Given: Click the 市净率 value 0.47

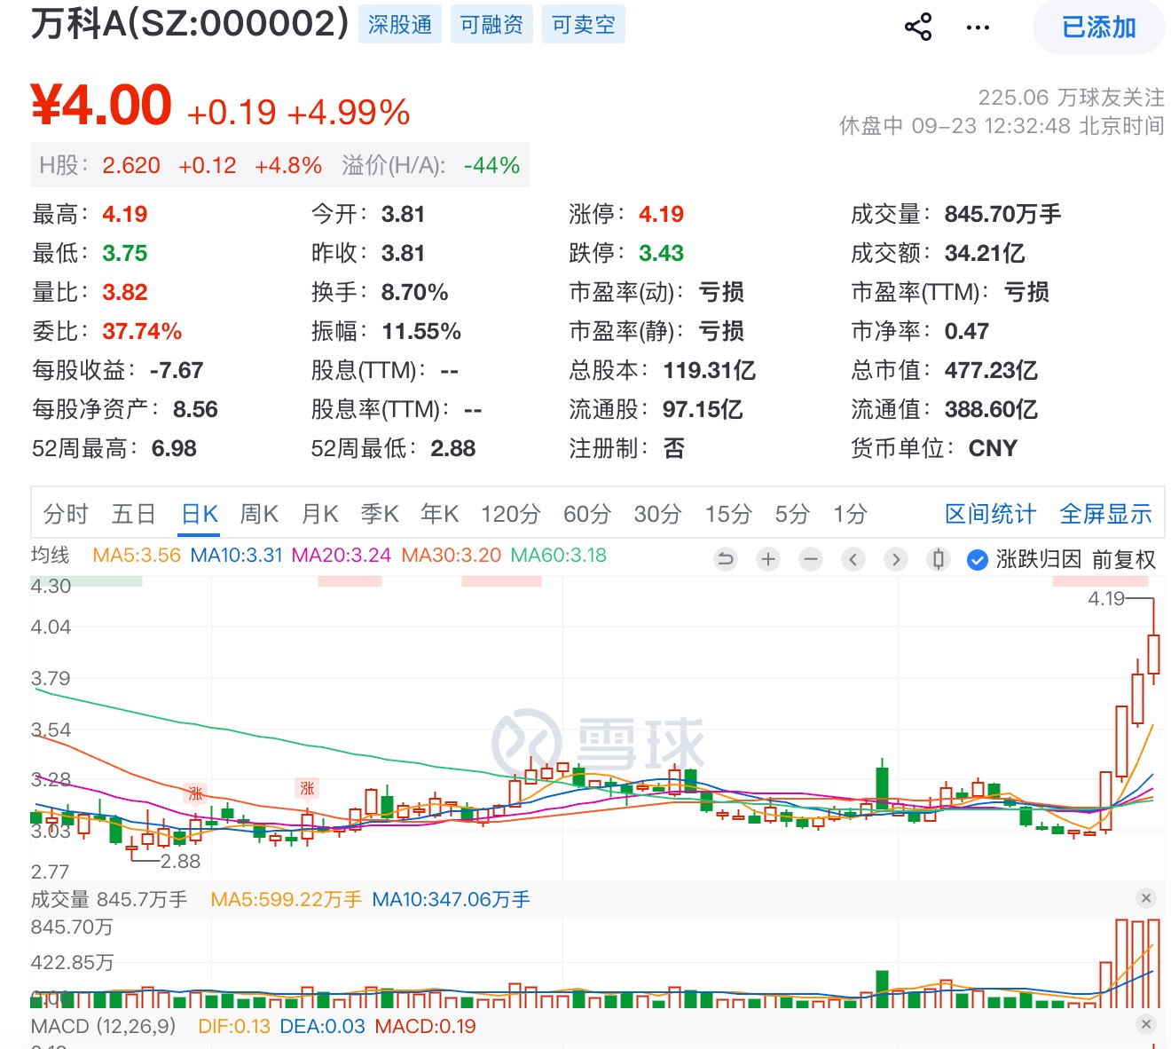Looking at the screenshot, I should pos(967,331).
